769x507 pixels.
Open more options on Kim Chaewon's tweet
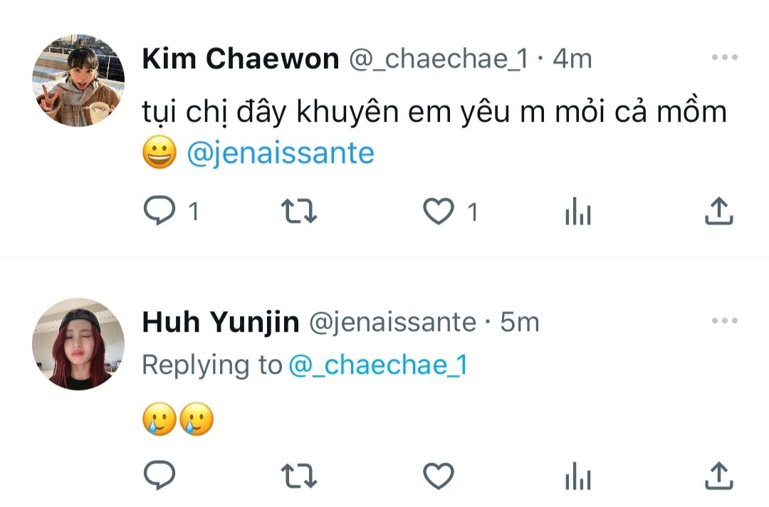(x=725, y=58)
